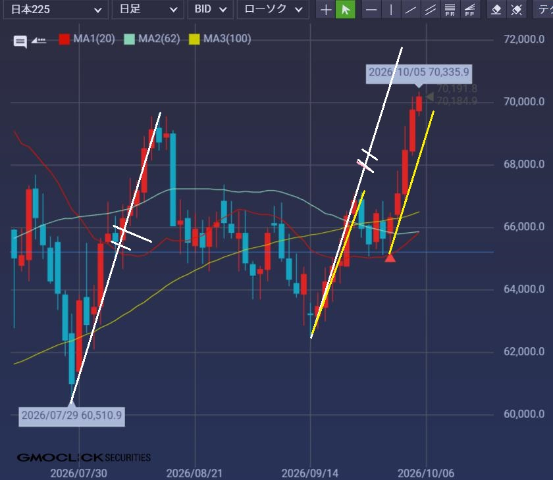
Task: Click the red MA1 color swatch
Action: coord(65,39)
